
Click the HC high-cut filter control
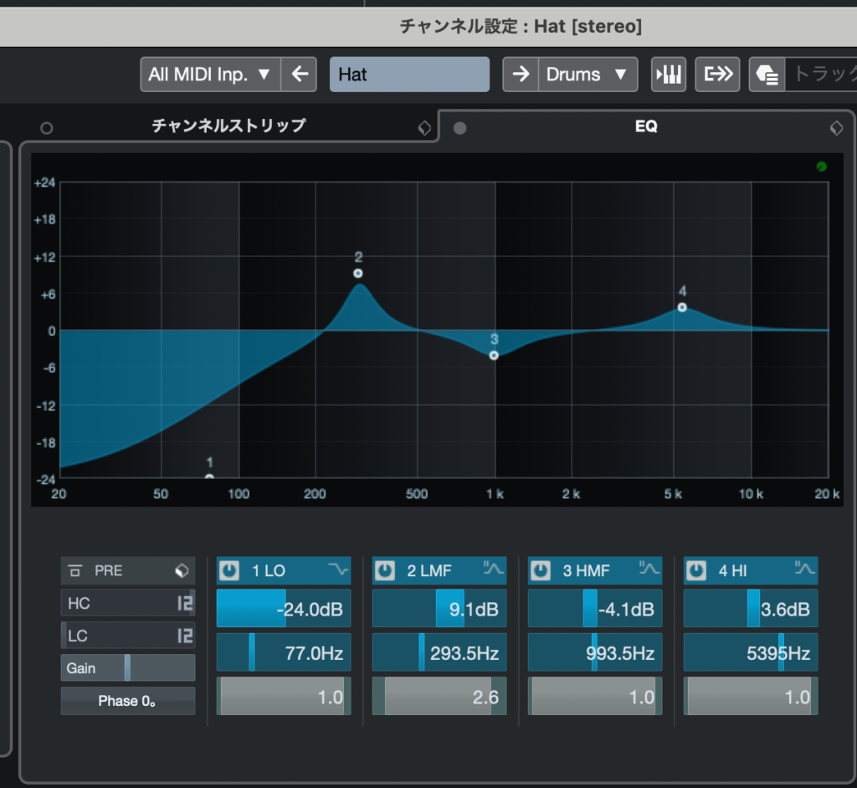coord(127,603)
